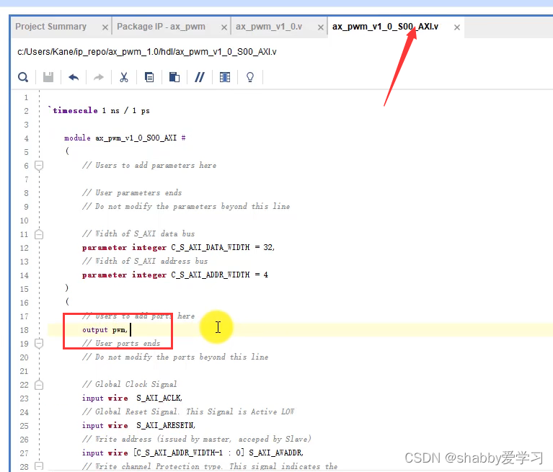Click "Do not modify the ports beyond" comment

(175, 357)
